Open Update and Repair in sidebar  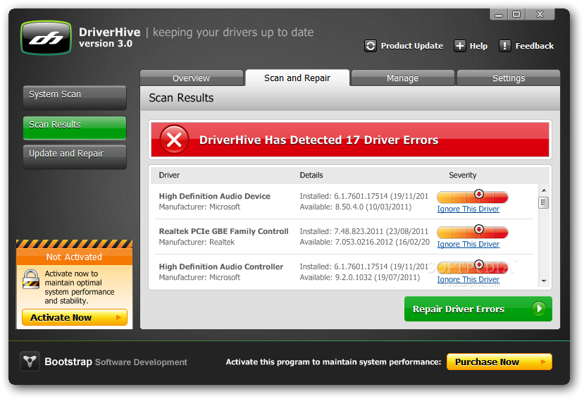coord(75,156)
